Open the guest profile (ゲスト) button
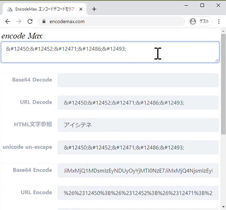This screenshot has width=226, height=210. pos(200,21)
